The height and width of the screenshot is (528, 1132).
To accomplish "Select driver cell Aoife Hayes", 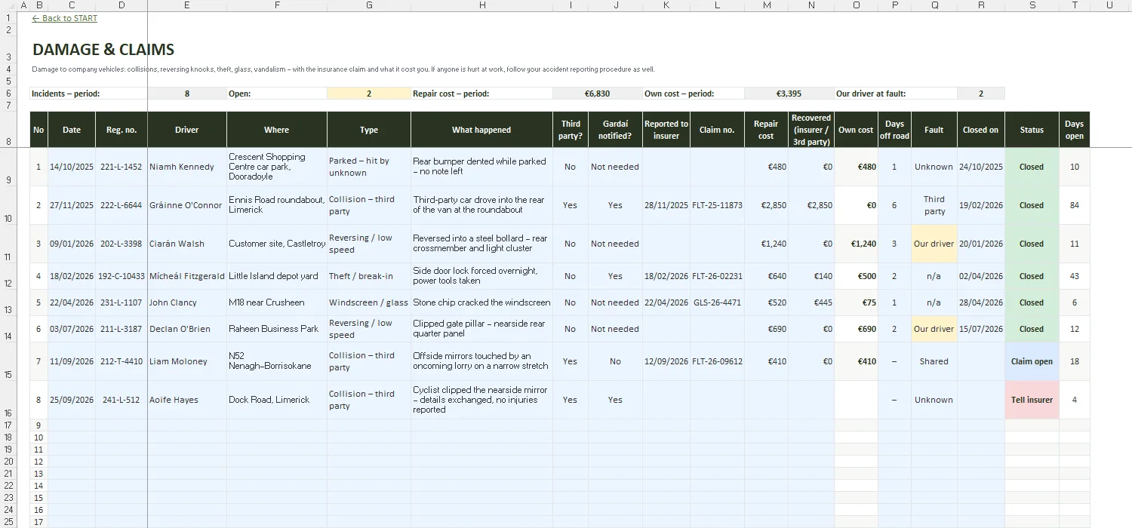I will pos(186,400).
